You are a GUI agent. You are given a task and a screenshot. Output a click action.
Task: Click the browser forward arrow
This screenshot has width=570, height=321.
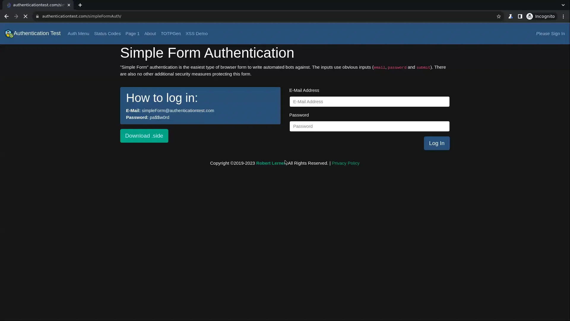16,16
